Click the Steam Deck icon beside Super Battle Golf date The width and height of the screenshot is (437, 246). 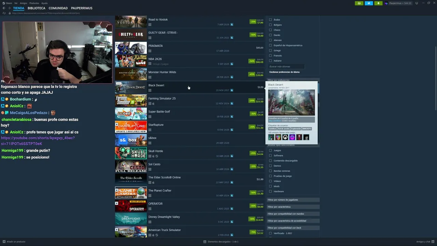pyautogui.click(x=232, y=117)
